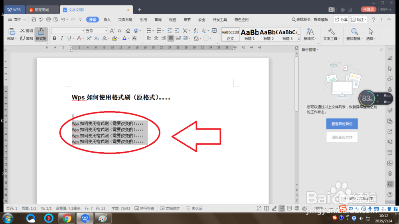The width and height of the screenshot is (399, 224).
Task: Set justified text alignment
Action: tap(171, 38)
